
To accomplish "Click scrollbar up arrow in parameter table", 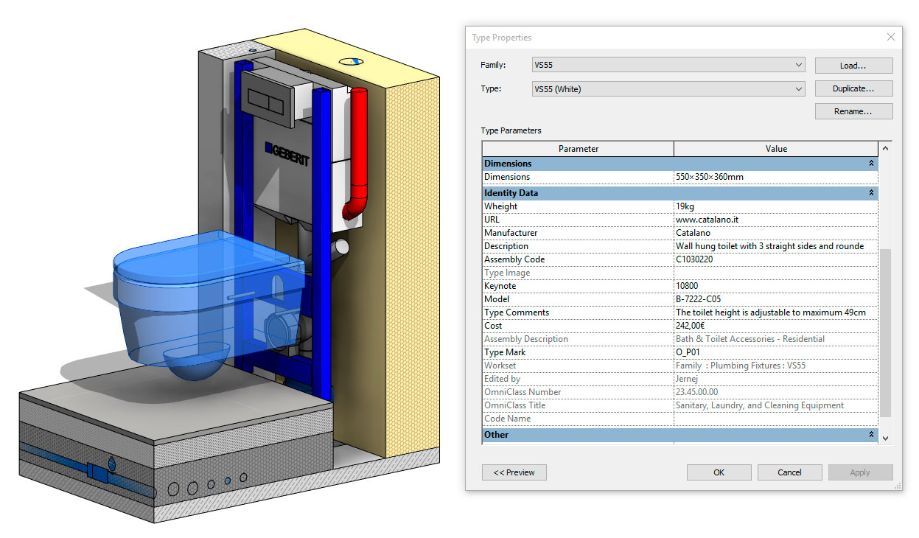I will (x=885, y=148).
